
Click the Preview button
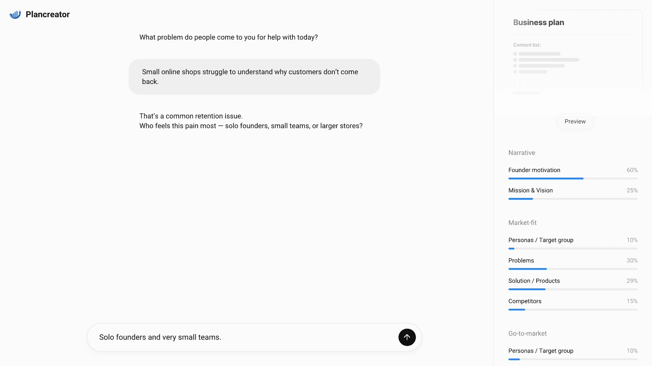tap(575, 121)
